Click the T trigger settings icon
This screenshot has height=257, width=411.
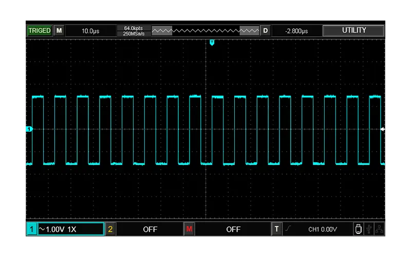[277, 229]
